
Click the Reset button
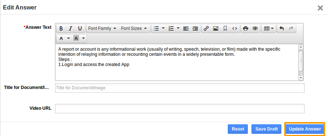pos(238,129)
